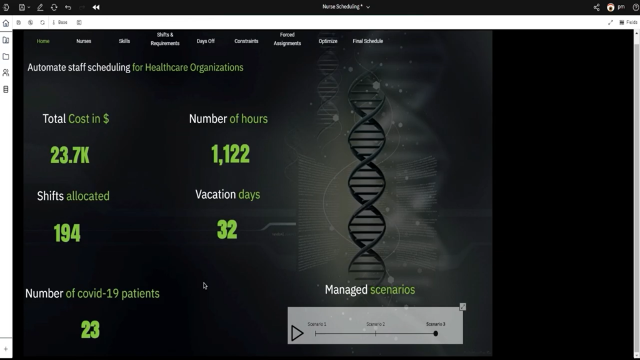The height and width of the screenshot is (360, 640).
Task: Open the Cognos main navigation menu icon
Action: (x=6, y=7)
